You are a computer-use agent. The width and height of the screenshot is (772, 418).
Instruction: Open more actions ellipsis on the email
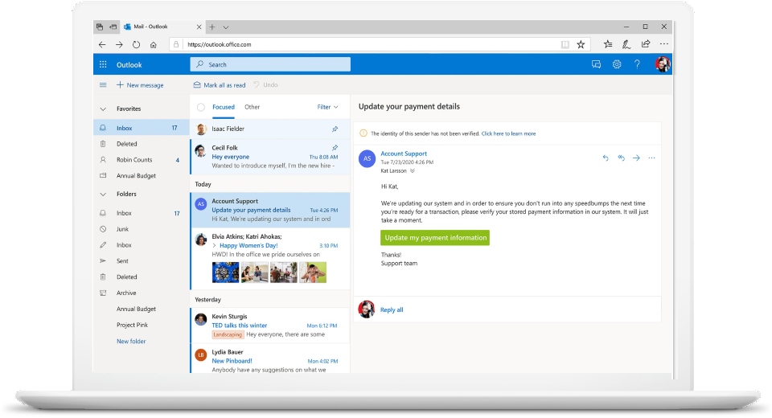pos(652,158)
